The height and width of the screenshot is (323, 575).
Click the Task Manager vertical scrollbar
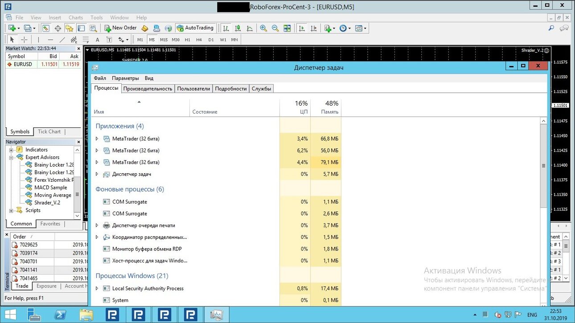tap(543, 166)
